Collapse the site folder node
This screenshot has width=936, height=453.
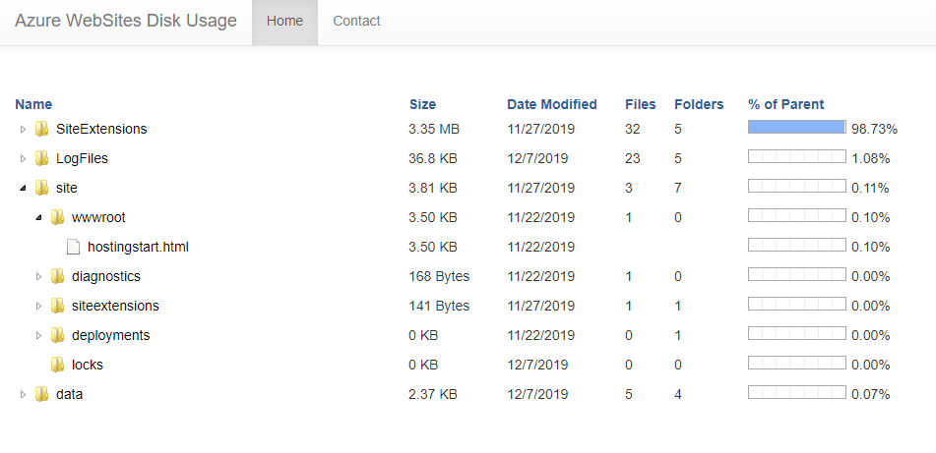[24, 188]
